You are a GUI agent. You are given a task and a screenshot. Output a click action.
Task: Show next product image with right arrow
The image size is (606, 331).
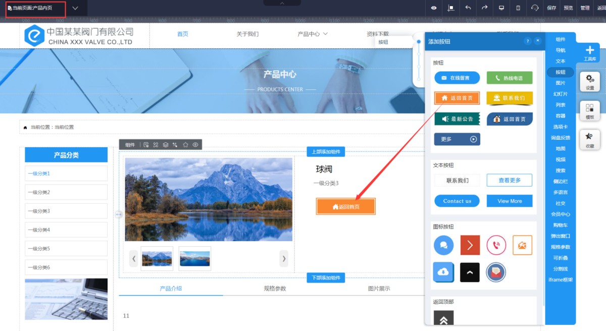tap(284, 258)
